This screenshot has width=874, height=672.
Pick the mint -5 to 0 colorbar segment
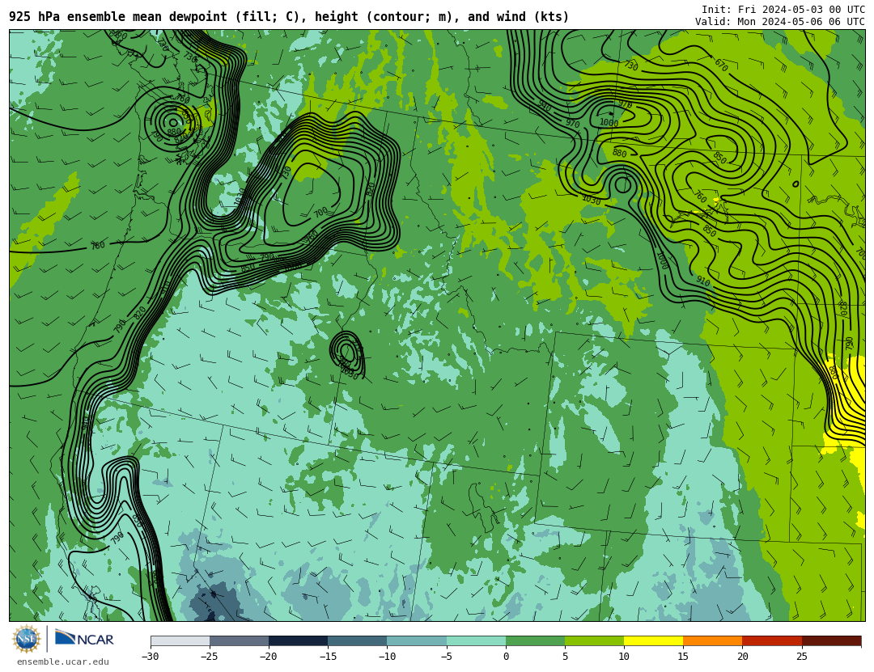(x=476, y=640)
